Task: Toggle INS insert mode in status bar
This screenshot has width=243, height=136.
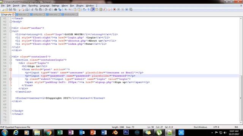Action: tap(236, 127)
